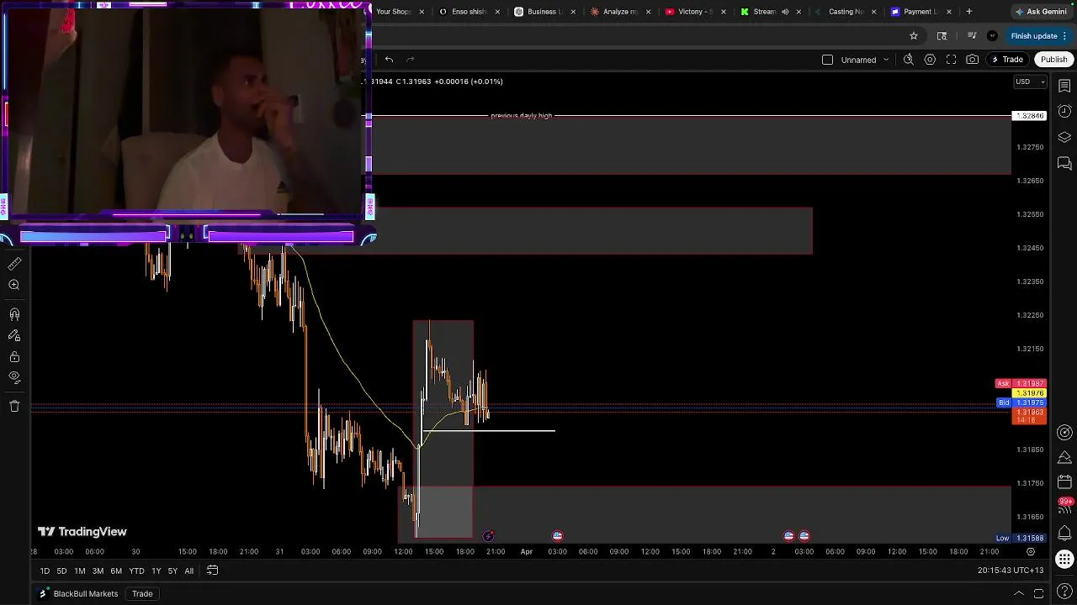Click the Bid price tag 1.31975
Screen dimensions: 1077x605
[x=1021, y=403]
